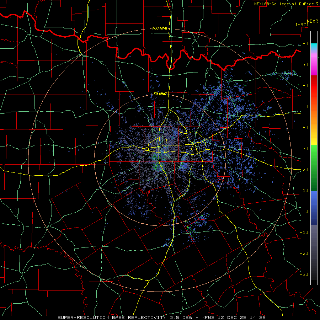
Task: Click the 70 value on dBZ scale
Action: (x=305, y=65)
